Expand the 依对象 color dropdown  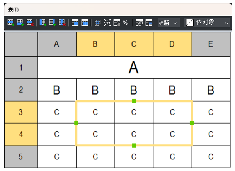tap(226, 23)
